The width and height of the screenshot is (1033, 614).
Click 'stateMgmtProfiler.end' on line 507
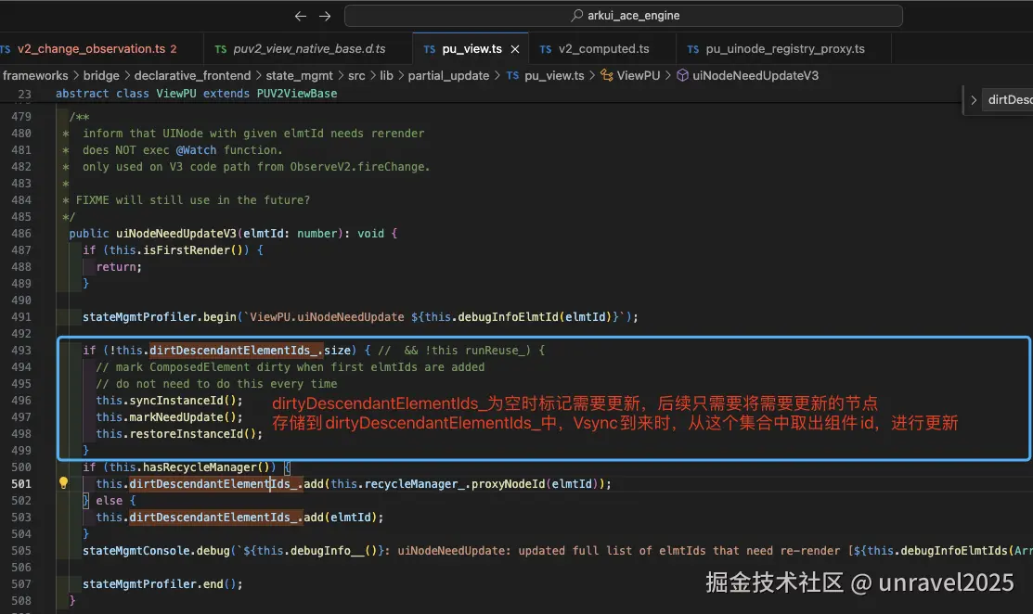(153, 583)
